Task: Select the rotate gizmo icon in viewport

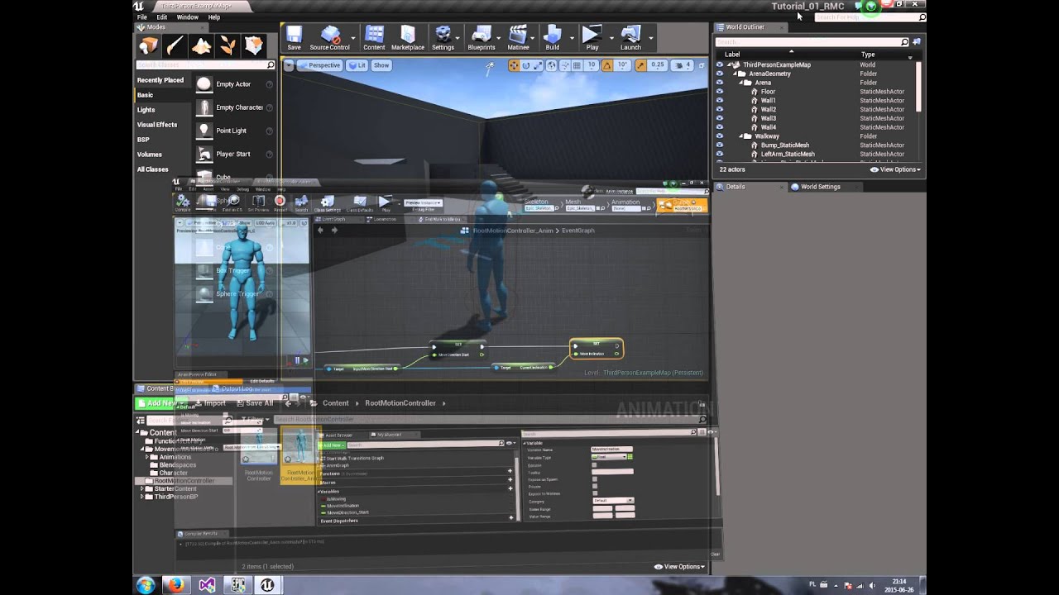Action: coord(526,65)
